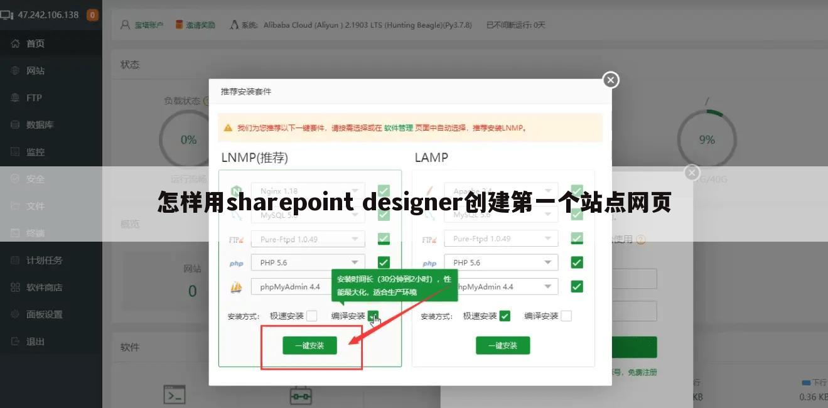Open the Pure-Ftpd 1.0.49 dropdown under LAMP

click(501, 239)
